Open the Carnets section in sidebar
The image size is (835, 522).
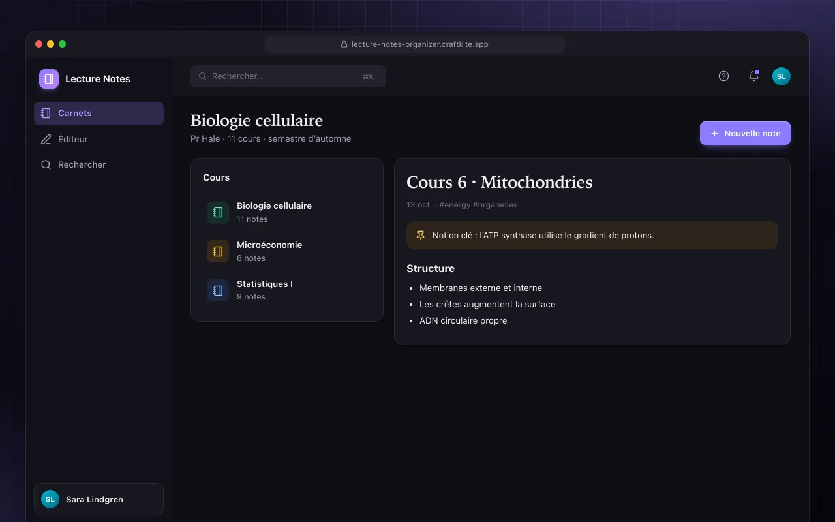click(99, 114)
